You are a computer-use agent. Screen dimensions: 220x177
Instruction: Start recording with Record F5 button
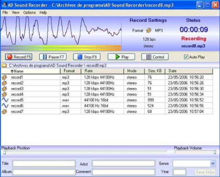19,57
